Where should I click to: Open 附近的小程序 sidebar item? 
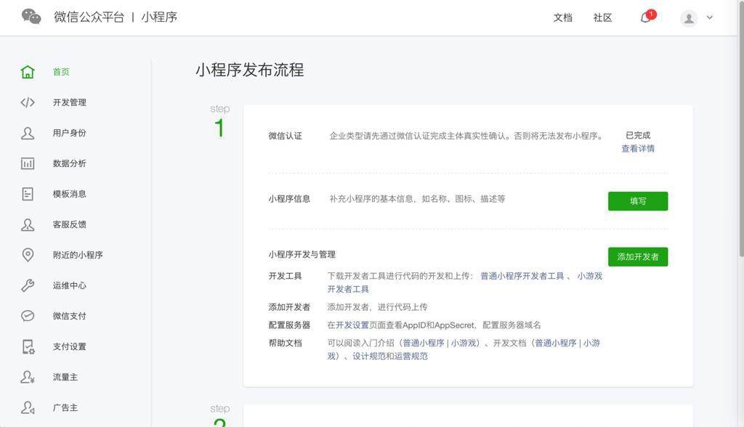click(78, 255)
